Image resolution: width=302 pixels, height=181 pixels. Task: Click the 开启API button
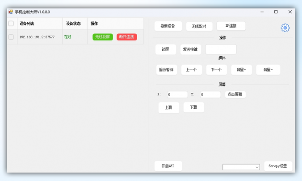pyautogui.click(x=168, y=166)
